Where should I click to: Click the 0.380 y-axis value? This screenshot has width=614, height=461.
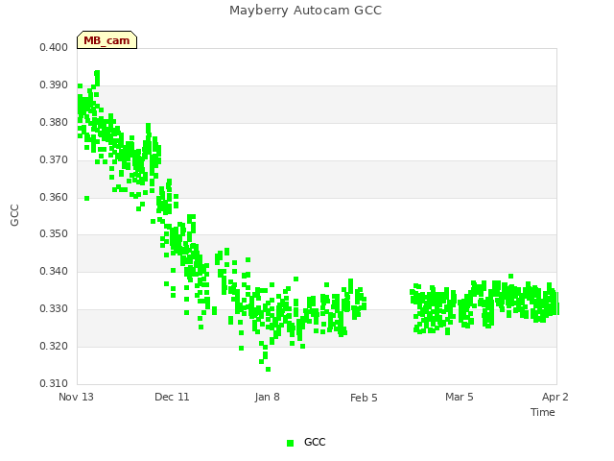pyautogui.click(x=54, y=122)
